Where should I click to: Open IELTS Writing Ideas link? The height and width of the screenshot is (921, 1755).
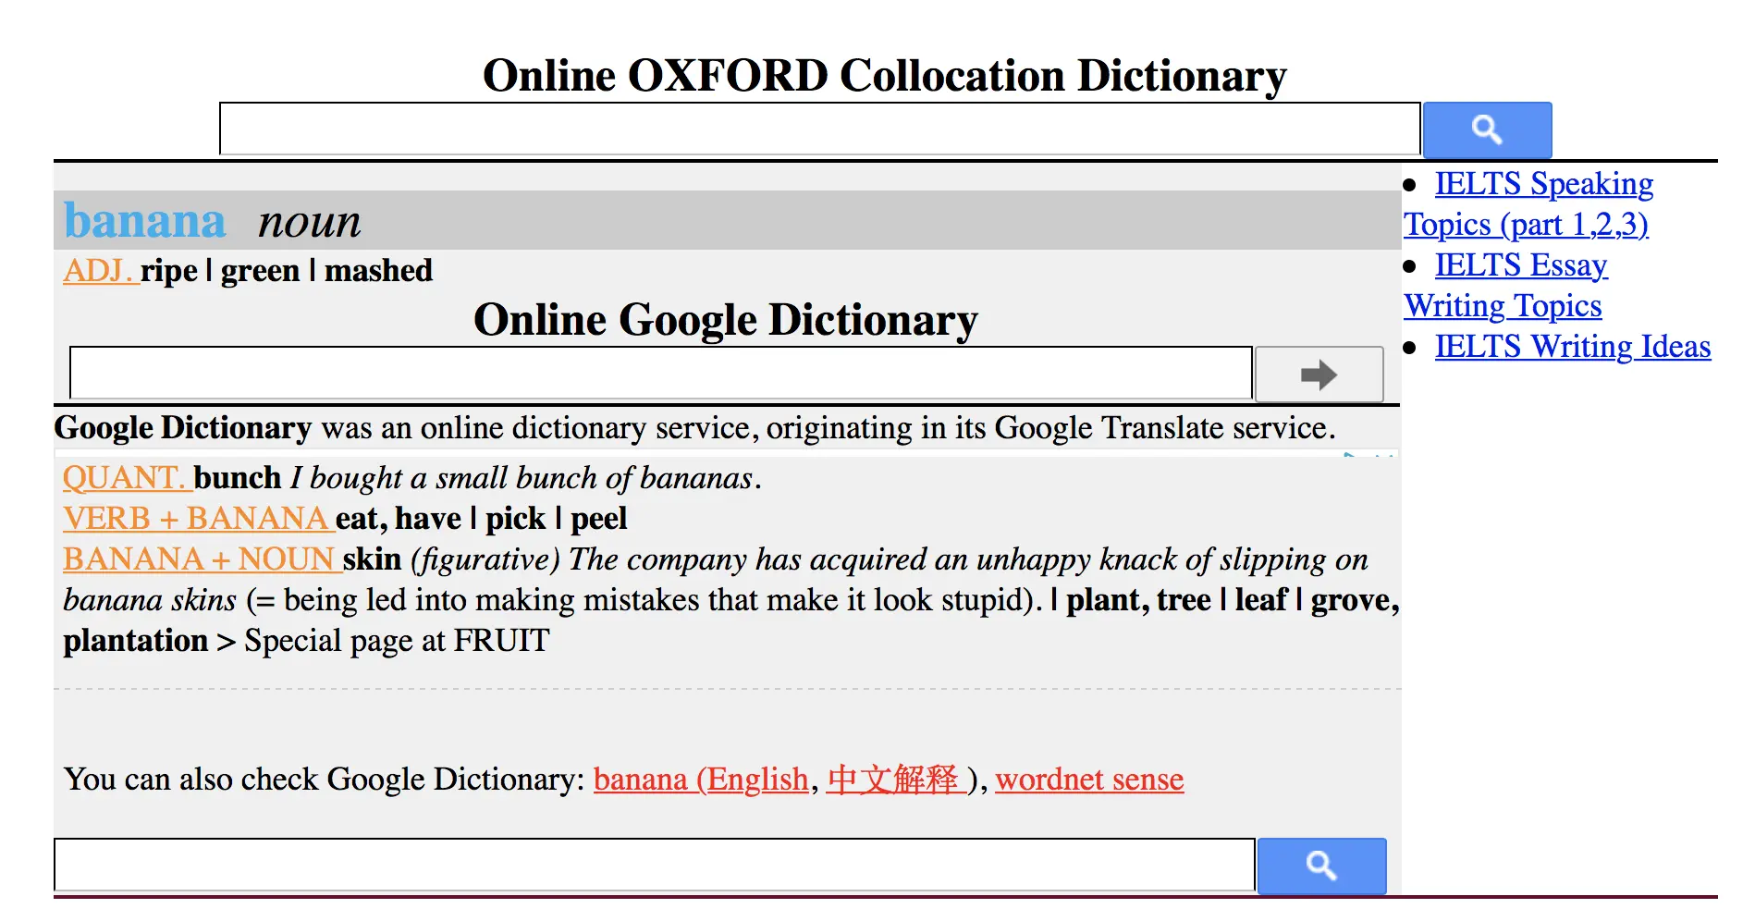(x=1573, y=346)
